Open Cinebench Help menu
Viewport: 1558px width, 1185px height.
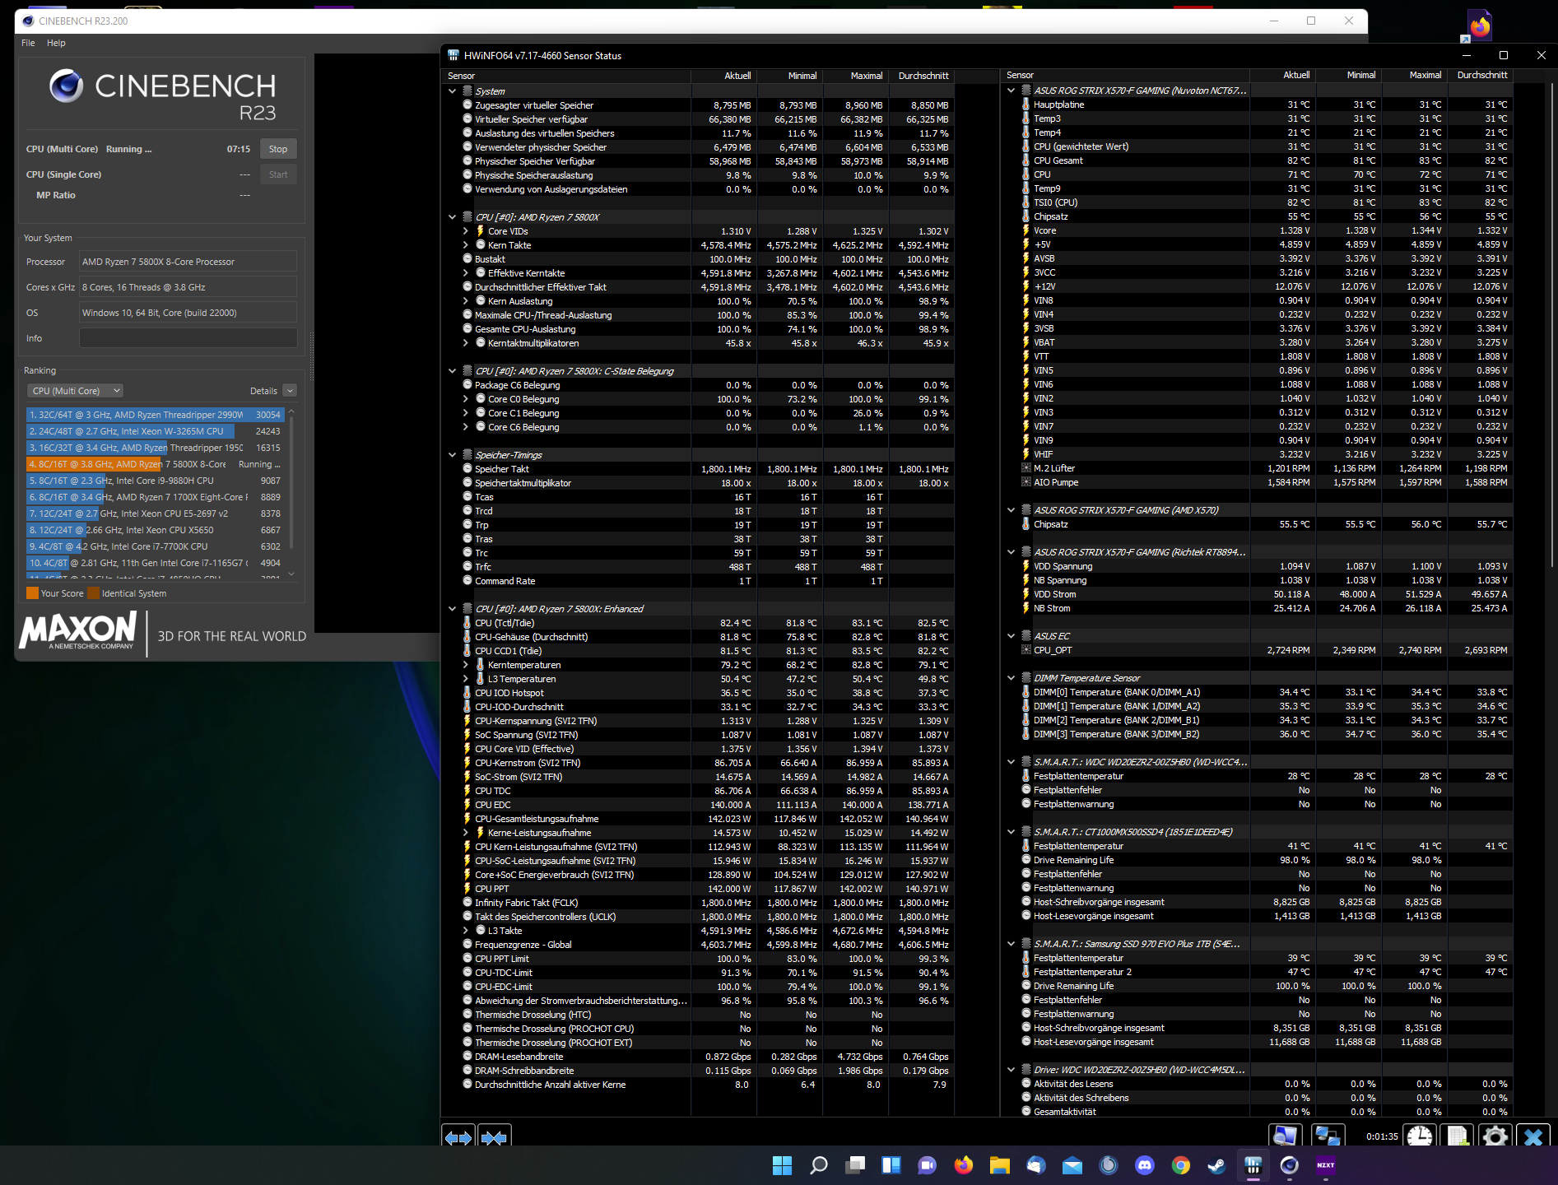(x=56, y=43)
